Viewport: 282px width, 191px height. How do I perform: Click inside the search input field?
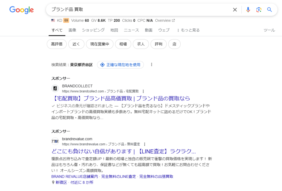tap(138, 10)
